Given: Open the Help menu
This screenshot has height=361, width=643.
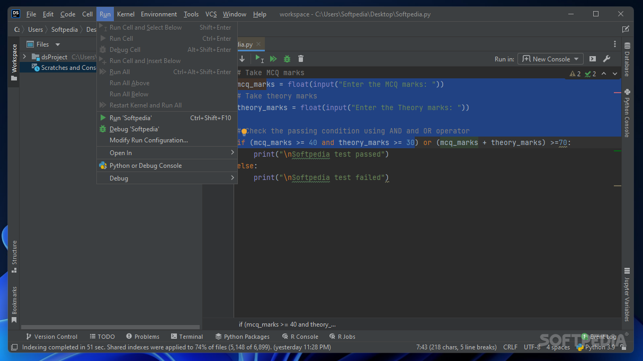Looking at the screenshot, I should 260,14.
